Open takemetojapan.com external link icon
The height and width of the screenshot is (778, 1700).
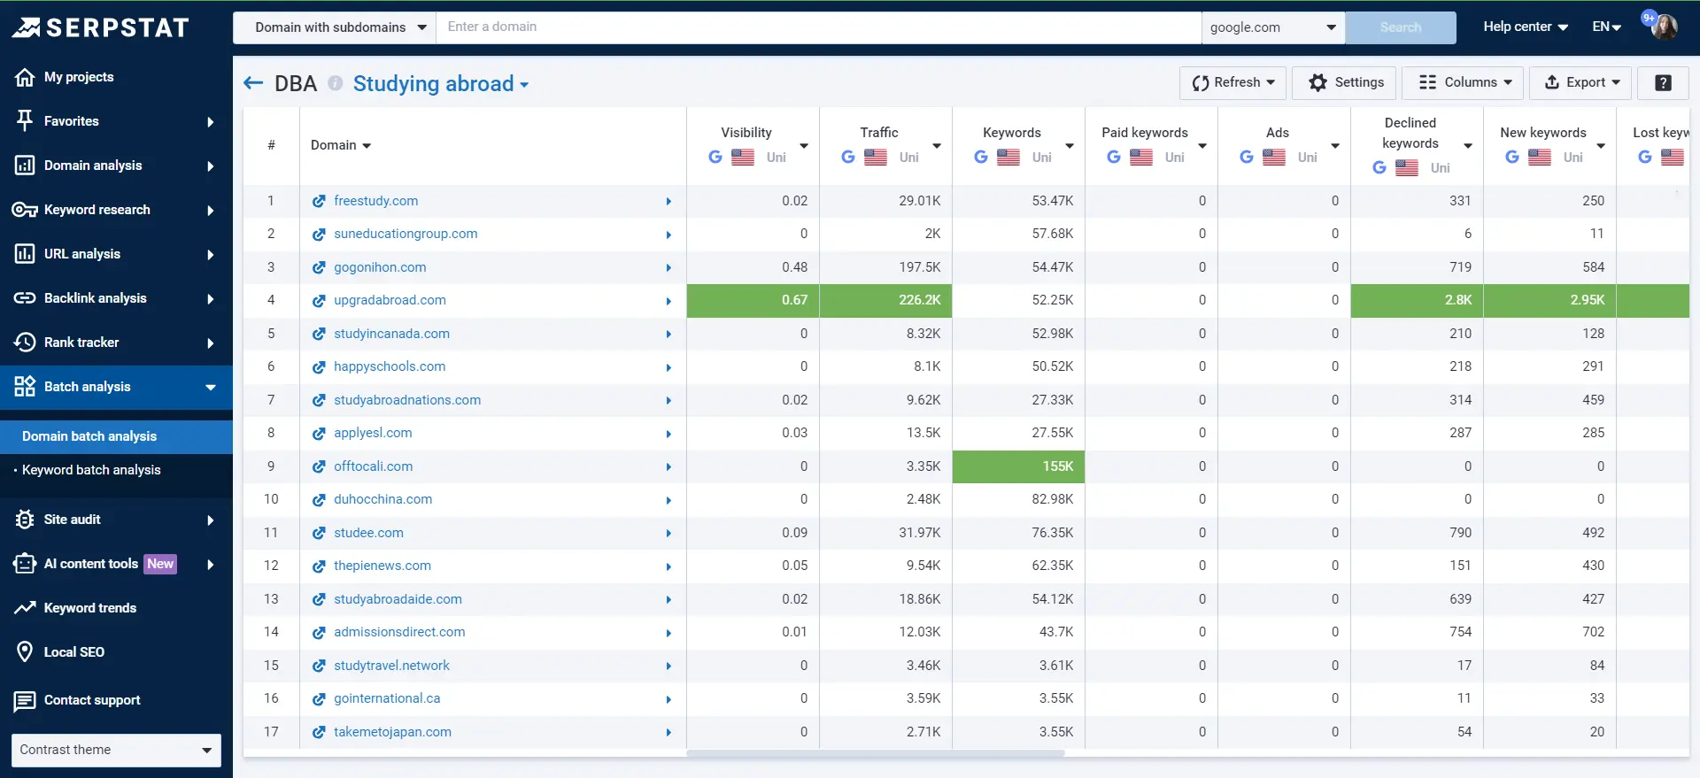click(319, 732)
